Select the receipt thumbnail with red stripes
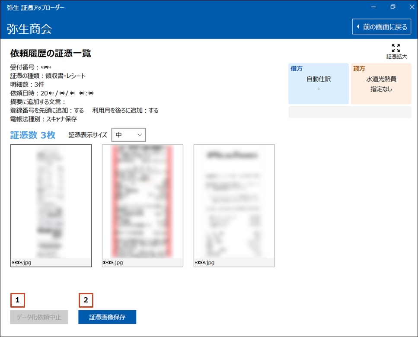 point(143,201)
